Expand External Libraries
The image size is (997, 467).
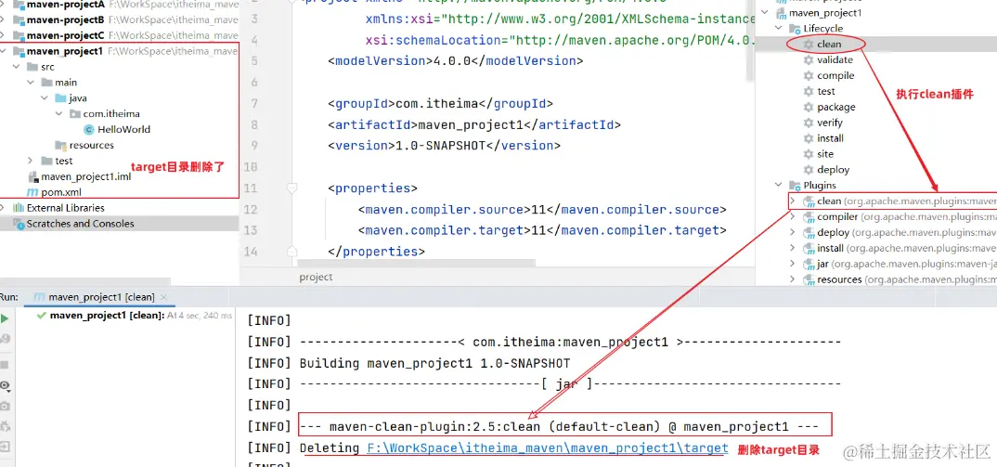[x=4, y=207]
